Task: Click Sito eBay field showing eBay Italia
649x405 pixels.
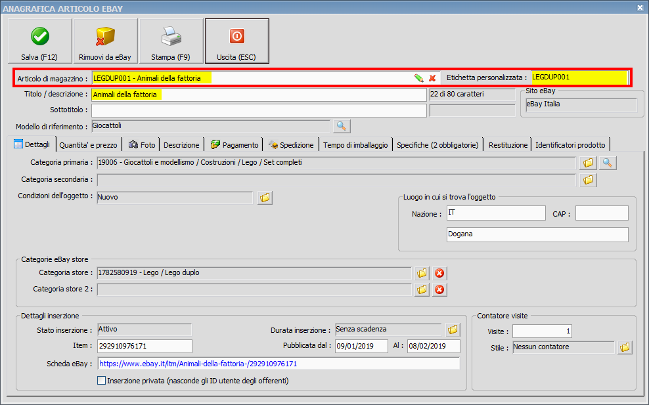Action: tap(581, 105)
